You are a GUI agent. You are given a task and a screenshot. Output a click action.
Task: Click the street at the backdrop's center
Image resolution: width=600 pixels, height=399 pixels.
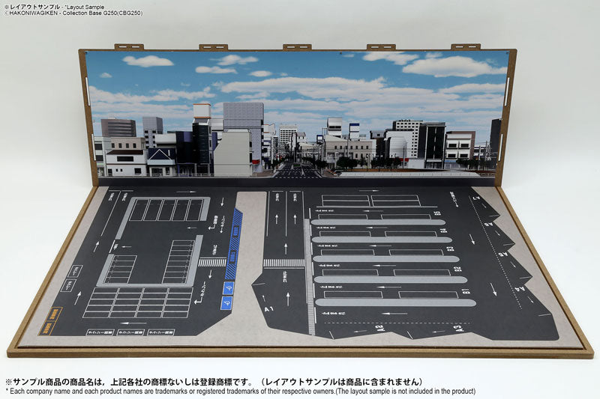(298, 171)
